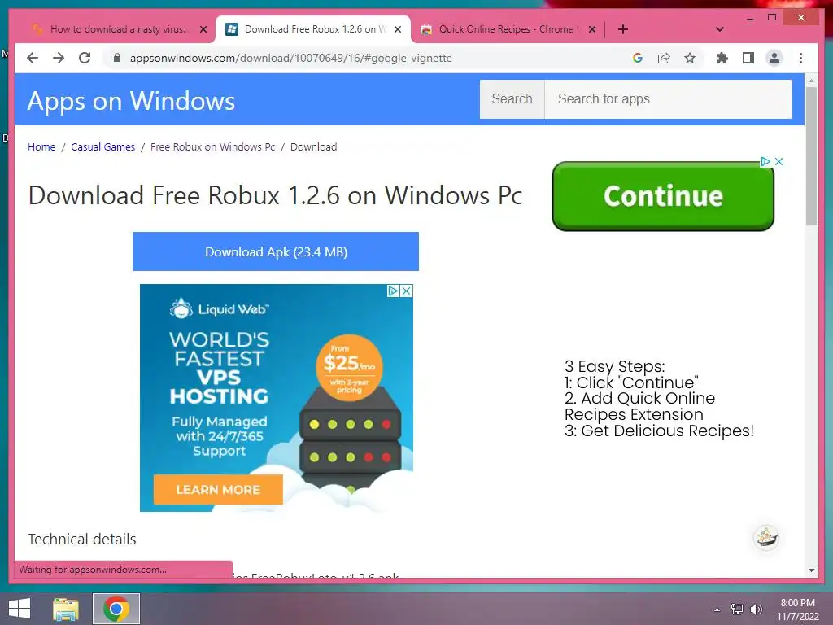Close the 'Quick Online Recipes' tab
This screenshot has width=833, height=625.
[592, 29]
